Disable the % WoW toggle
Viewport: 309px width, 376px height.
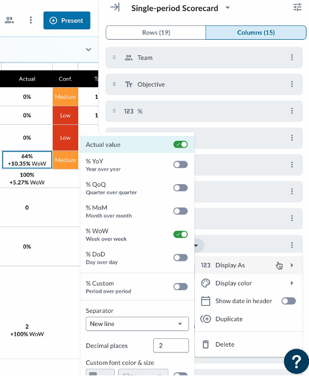[x=181, y=234]
